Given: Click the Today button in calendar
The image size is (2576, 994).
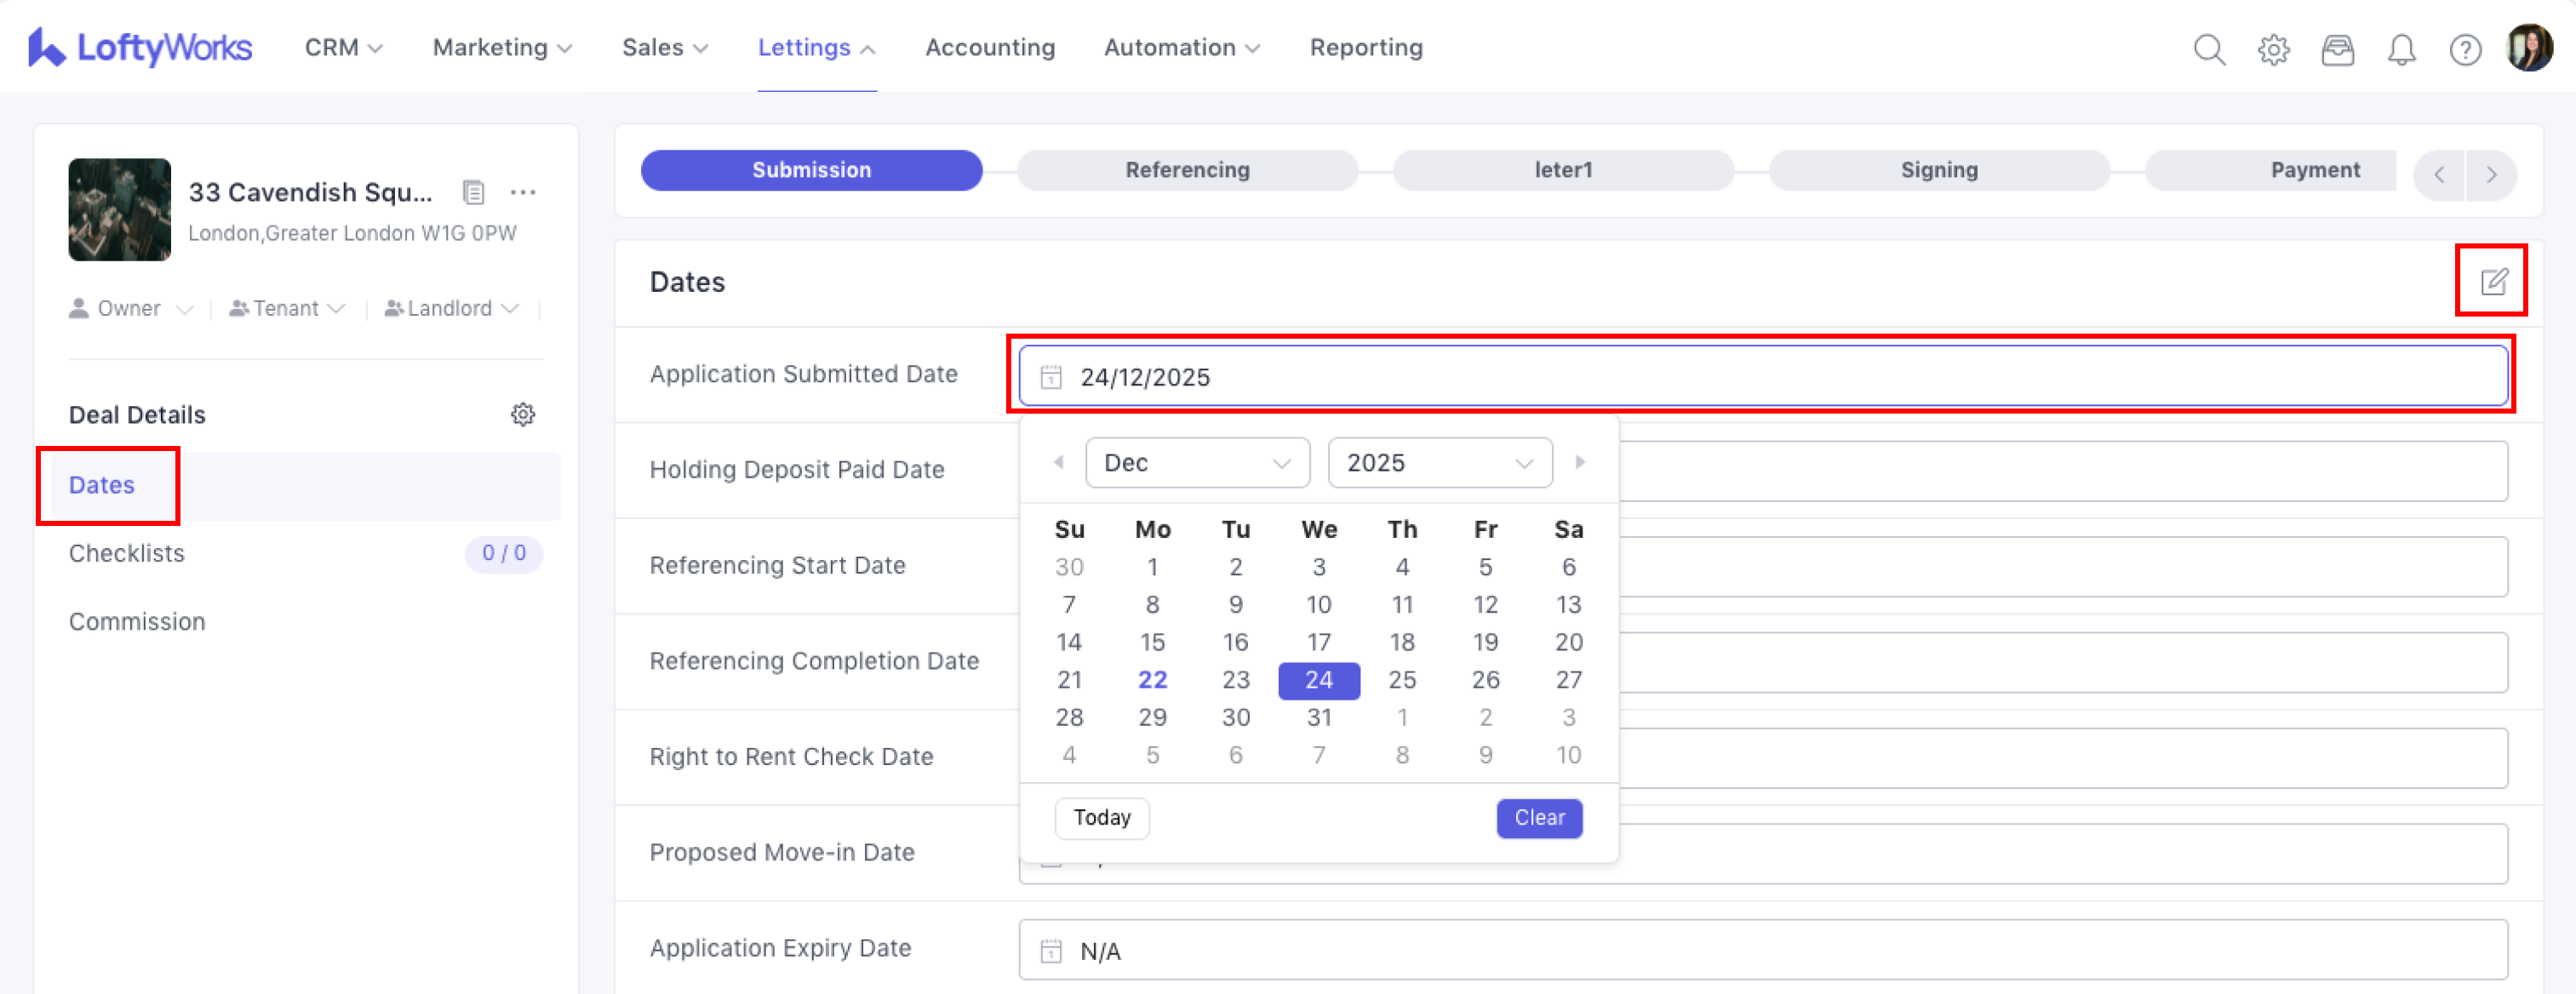Looking at the screenshot, I should 1102,818.
